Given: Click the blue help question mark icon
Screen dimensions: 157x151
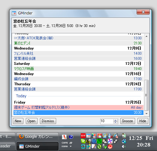Looking at the screenshot, I should click(x=71, y=137).
